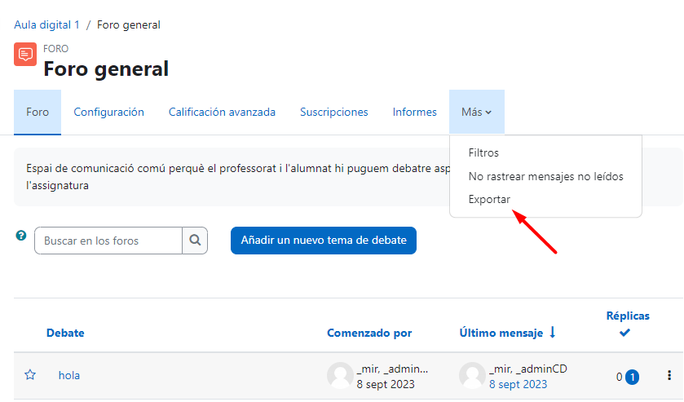Open the Informes tab
Image resolution: width=684 pixels, height=402 pixels.
(414, 113)
